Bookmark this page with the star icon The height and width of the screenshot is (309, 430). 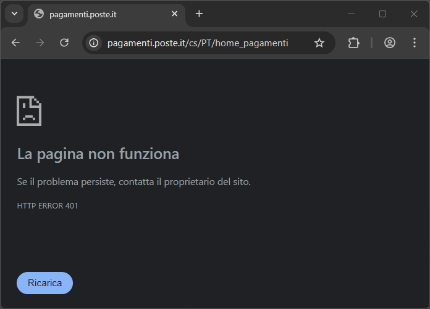[319, 43]
